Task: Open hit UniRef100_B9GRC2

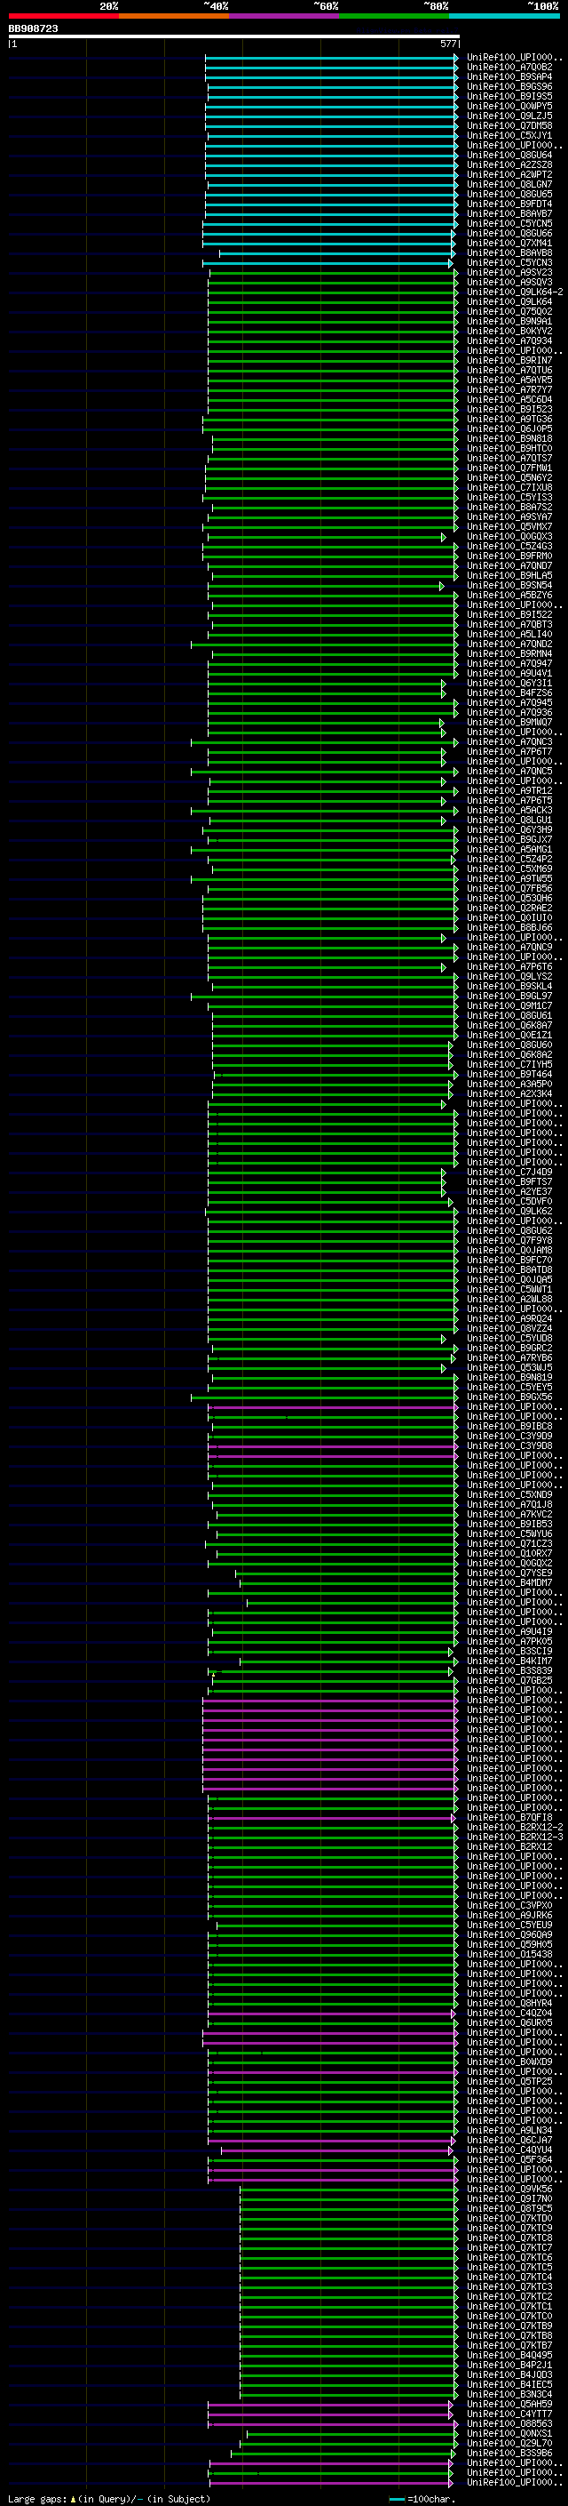Action: click(x=509, y=1349)
